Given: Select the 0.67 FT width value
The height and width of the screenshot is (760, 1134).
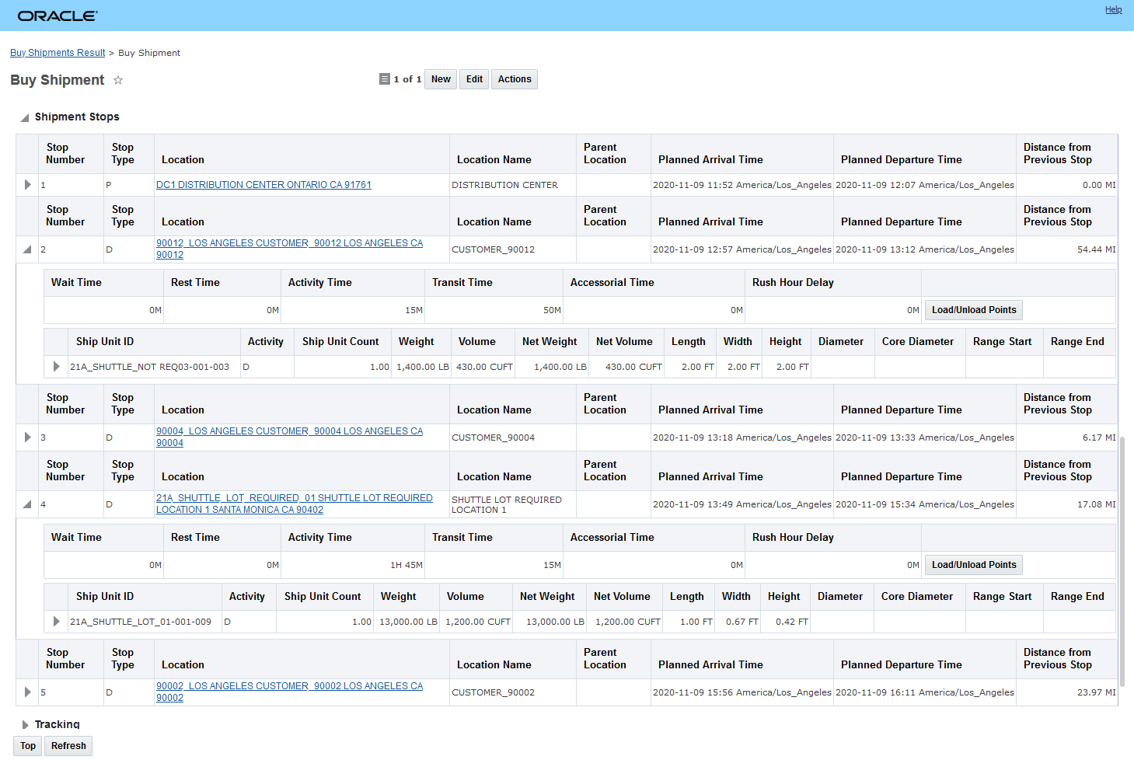Looking at the screenshot, I should point(742,622).
